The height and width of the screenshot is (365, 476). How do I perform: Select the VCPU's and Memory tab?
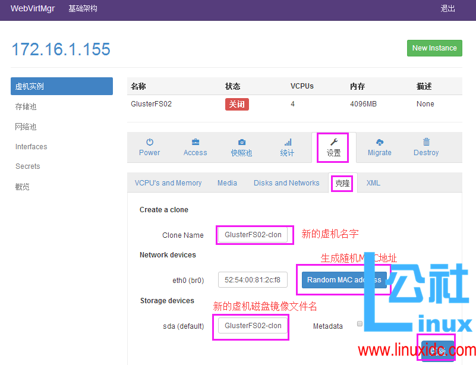click(x=169, y=183)
